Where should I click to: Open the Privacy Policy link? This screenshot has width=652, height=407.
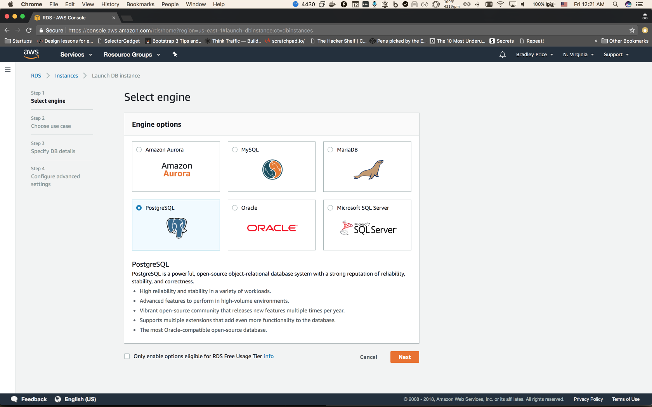[x=588, y=399]
